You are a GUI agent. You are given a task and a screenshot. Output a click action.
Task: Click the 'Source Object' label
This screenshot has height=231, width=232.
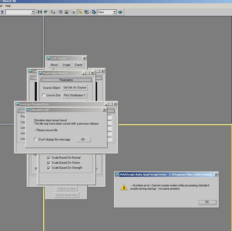tap(51, 88)
